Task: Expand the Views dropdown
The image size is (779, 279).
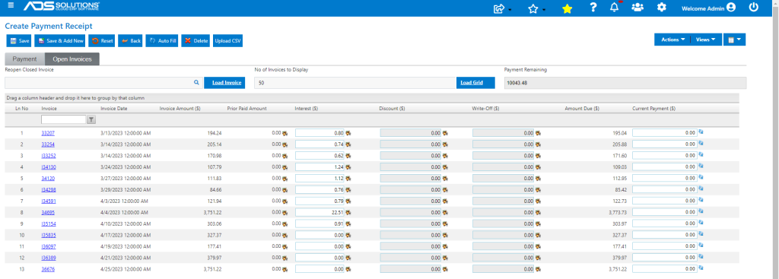Action: click(705, 40)
